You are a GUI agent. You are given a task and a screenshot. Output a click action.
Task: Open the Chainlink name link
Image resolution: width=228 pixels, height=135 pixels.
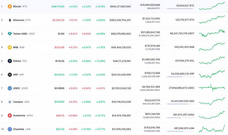point(18,129)
